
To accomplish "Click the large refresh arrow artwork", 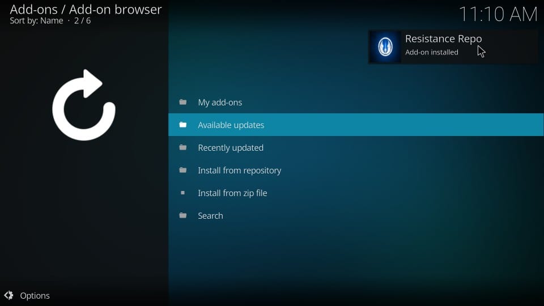I will point(84,105).
